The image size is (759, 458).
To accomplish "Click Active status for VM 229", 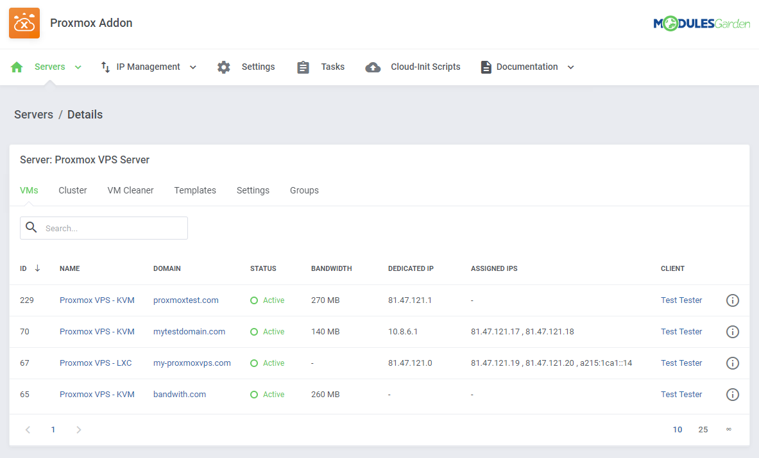I will (267, 300).
